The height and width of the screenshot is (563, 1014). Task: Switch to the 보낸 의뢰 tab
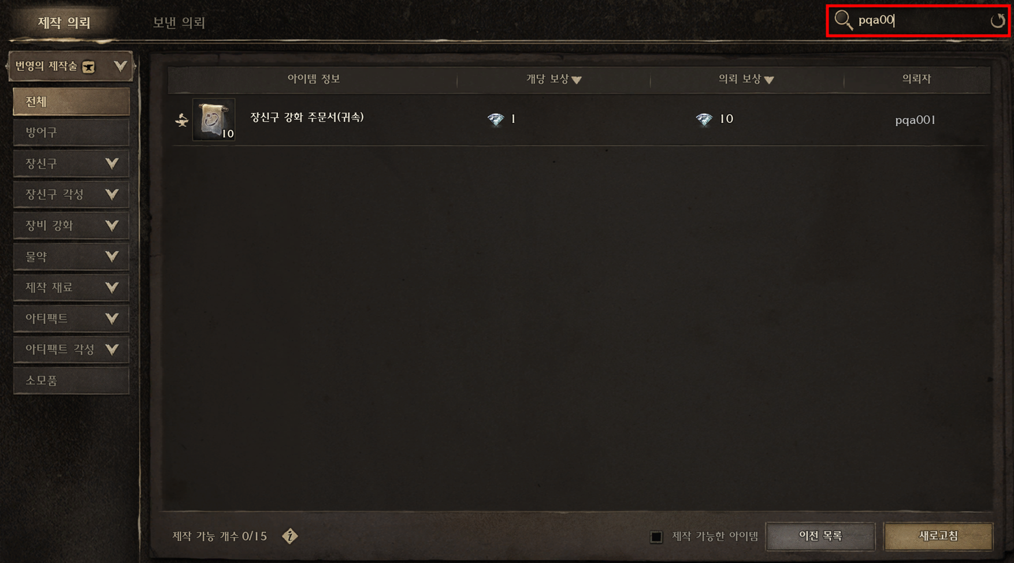179,23
